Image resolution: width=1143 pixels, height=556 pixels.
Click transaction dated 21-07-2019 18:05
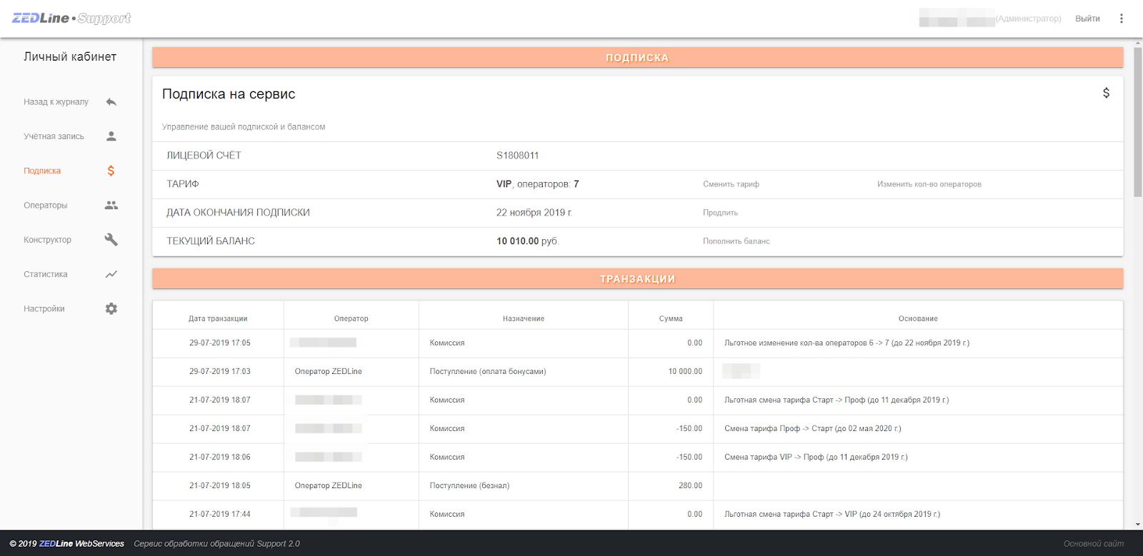220,485
